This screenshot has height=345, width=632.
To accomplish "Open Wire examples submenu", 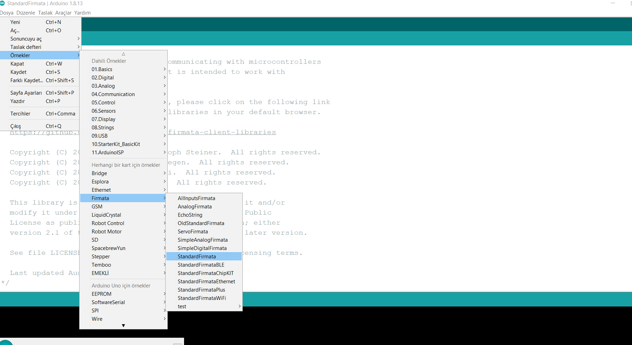I will click(x=124, y=319).
